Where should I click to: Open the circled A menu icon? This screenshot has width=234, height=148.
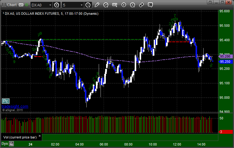[133, 5]
